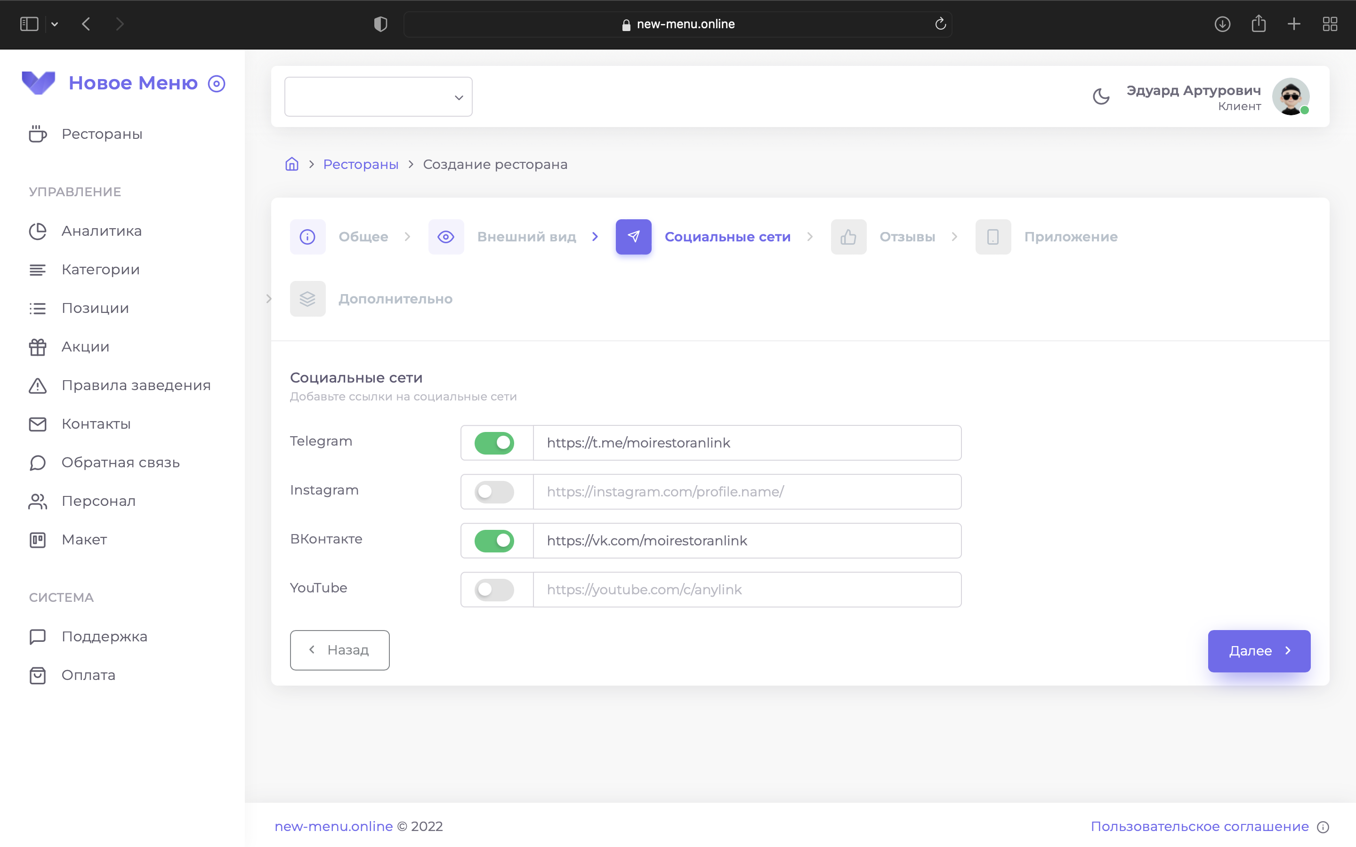Switch to Дополнительно step
The width and height of the screenshot is (1356, 847).
395,299
